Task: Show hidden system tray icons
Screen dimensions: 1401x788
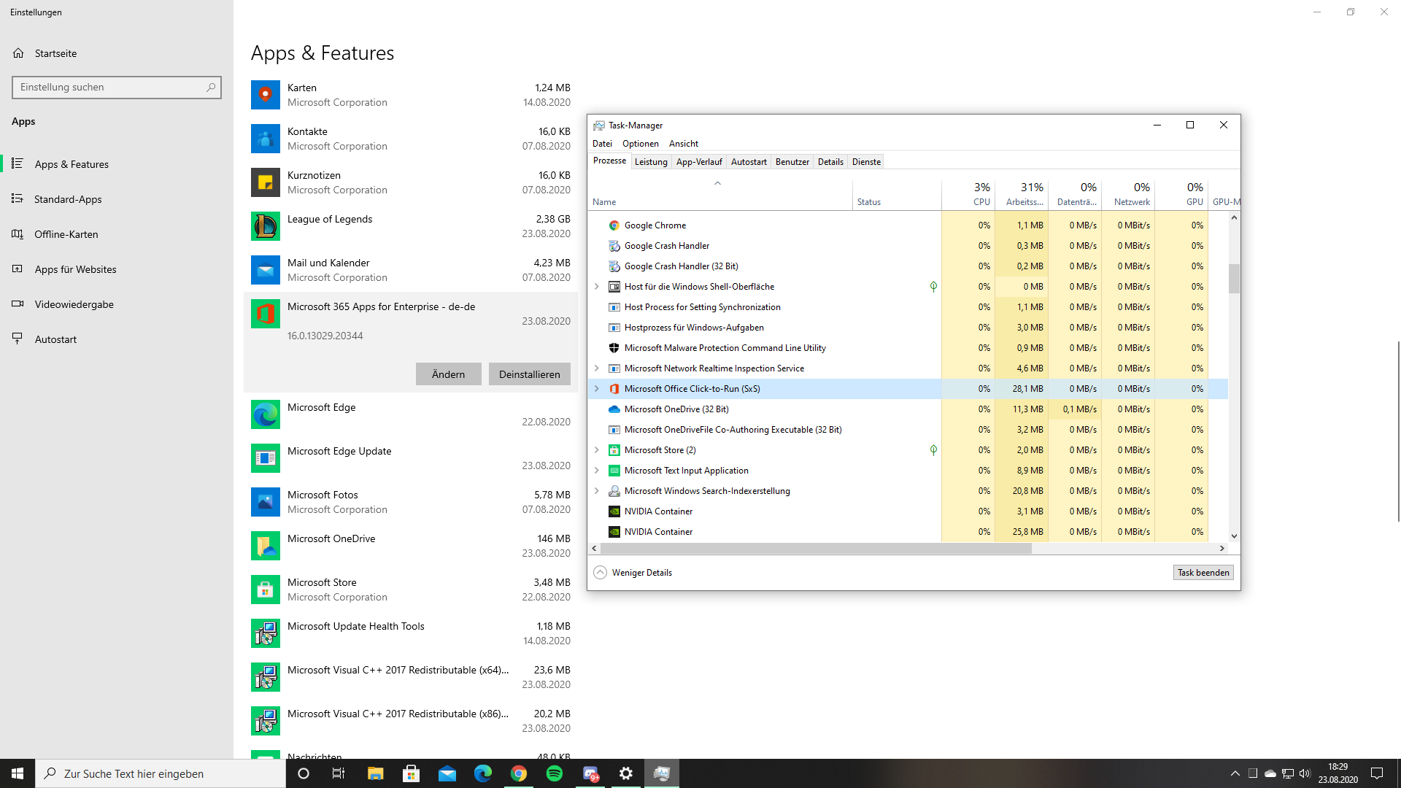Action: click(x=1235, y=773)
